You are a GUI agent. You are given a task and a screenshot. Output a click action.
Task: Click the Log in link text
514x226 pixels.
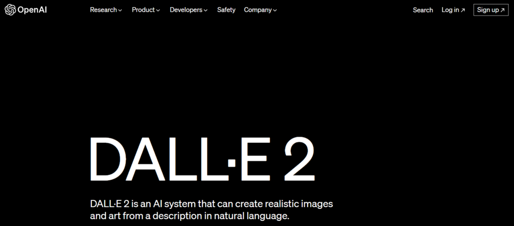(450, 10)
